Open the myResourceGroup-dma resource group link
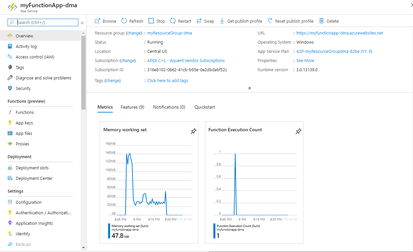 (169, 33)
